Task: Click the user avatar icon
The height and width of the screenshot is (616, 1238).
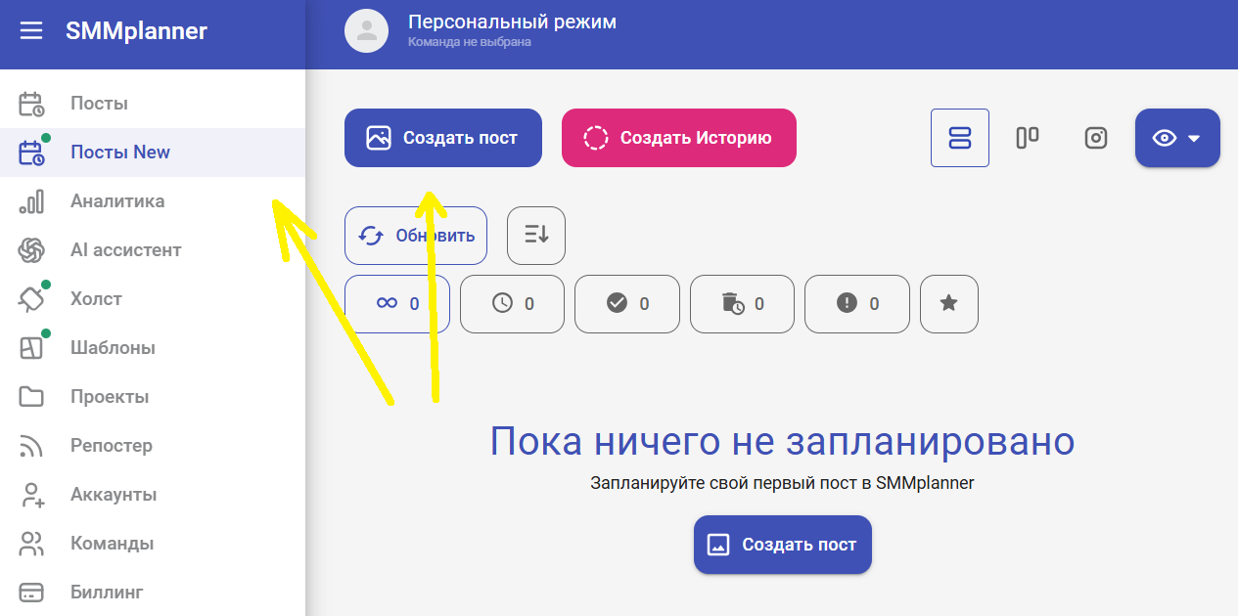Action: click(367, 30)
